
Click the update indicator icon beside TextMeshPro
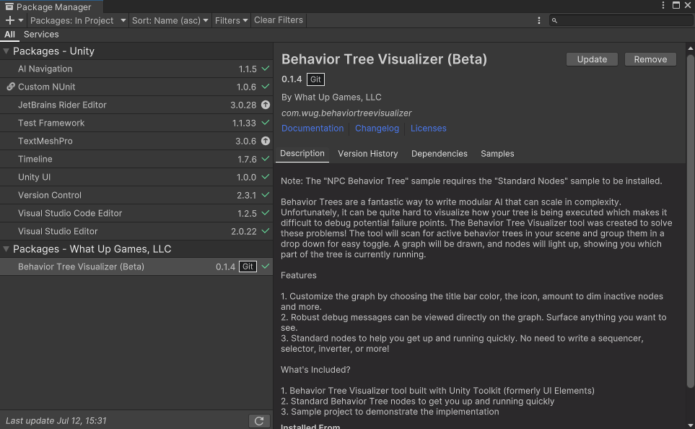click(265, 141)
